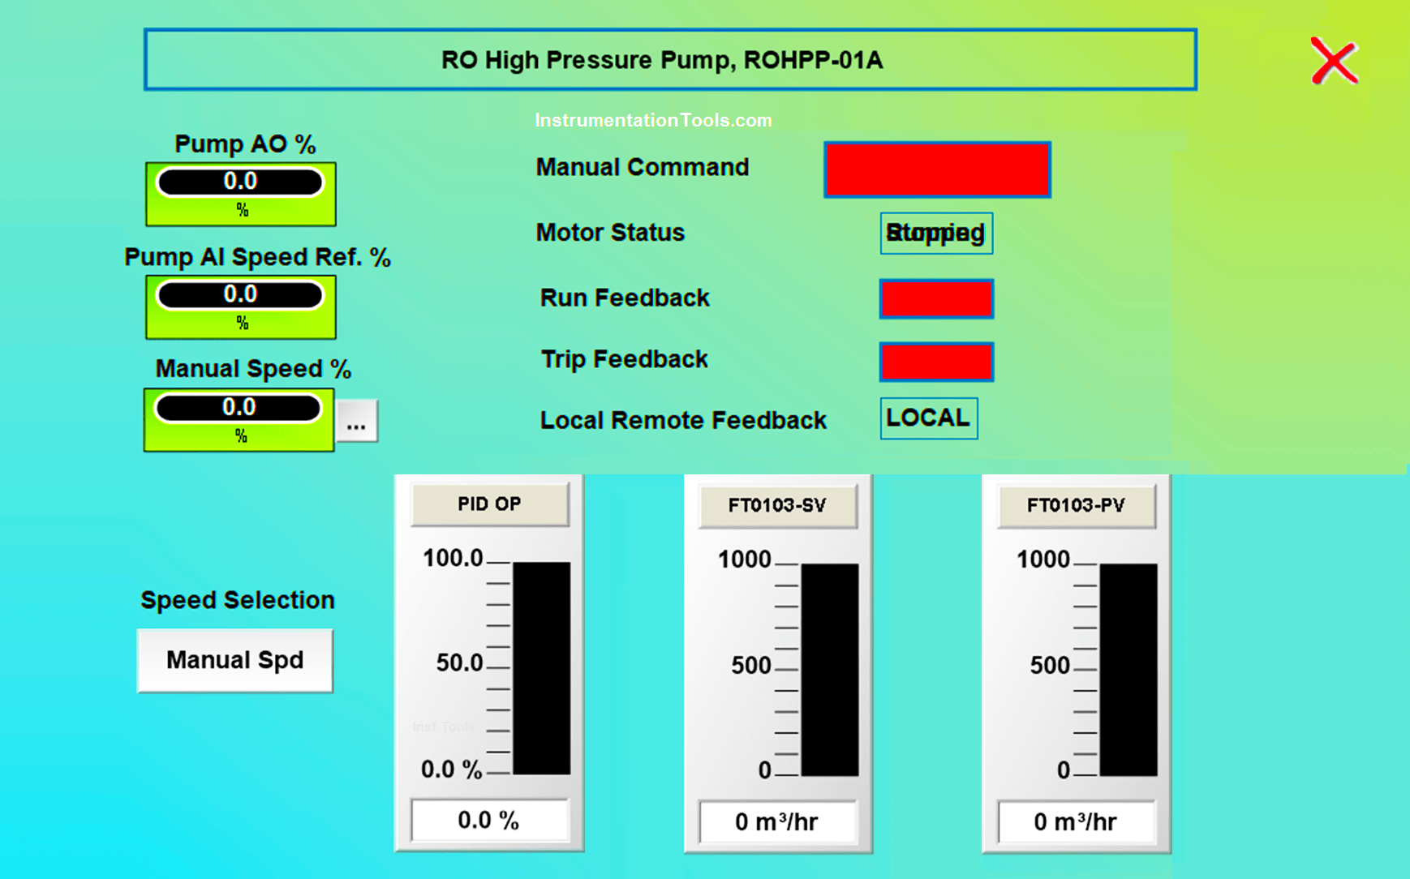
Task: Close the ROHPP-01A pump faceplate
Action: (1333, 60)
